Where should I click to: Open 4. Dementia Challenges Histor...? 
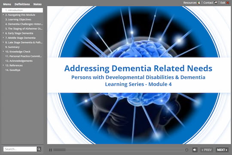tap(24, 24)
